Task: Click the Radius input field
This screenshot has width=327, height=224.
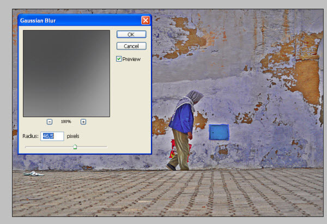Action: [x=52, y=136]
